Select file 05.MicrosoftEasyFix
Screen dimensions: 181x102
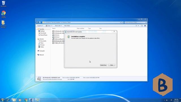coord(58,39)
